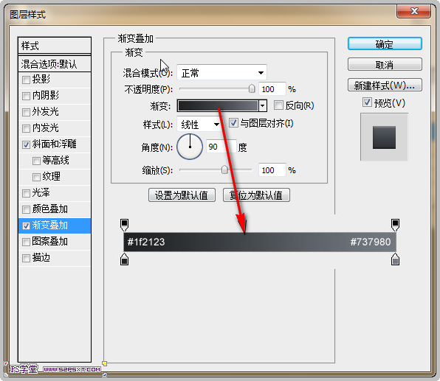
Task: Uncheck the 渐变叠加 gradient overlay checkbox
Action: tap(26, 226)
